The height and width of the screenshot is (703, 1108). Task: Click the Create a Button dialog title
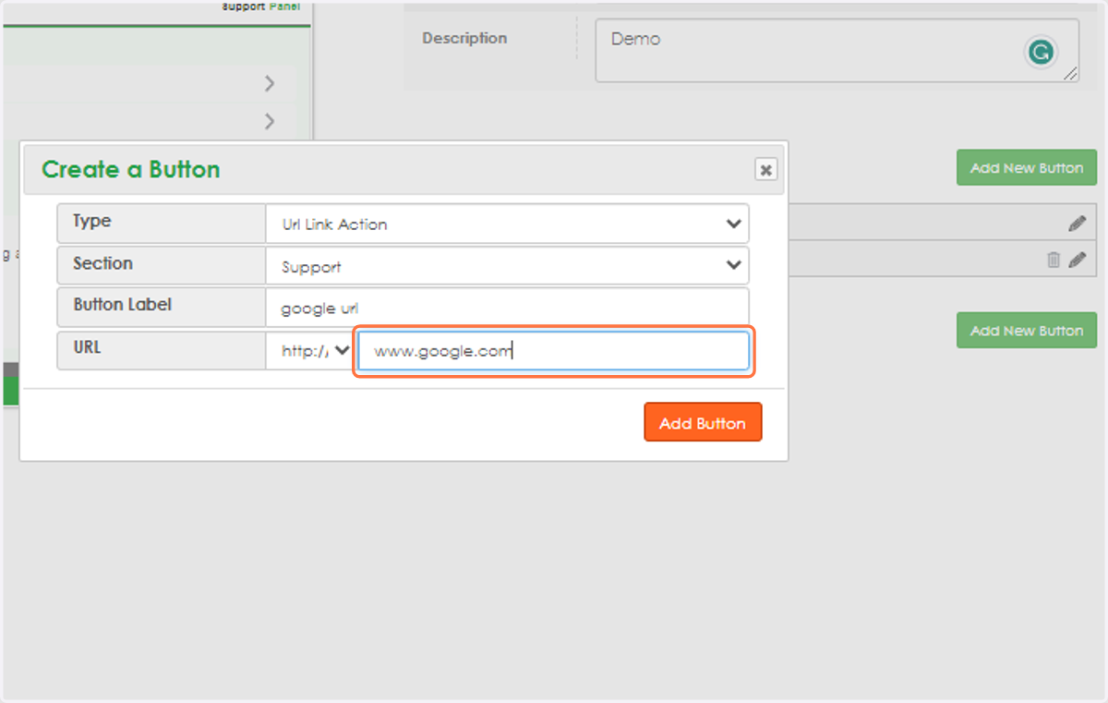131,170
